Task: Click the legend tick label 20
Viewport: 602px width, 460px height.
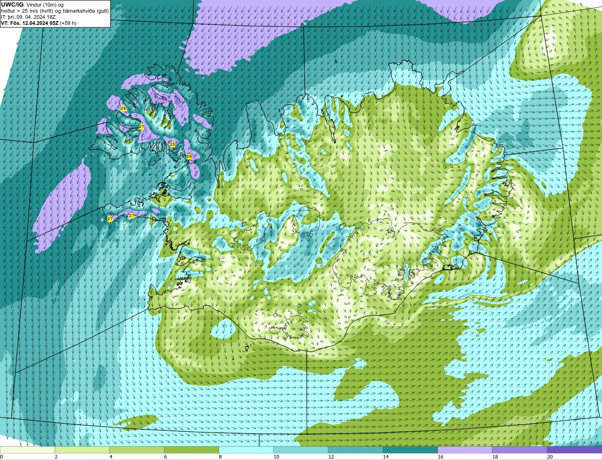Action: pyautogui.click(x=550, y=457)
